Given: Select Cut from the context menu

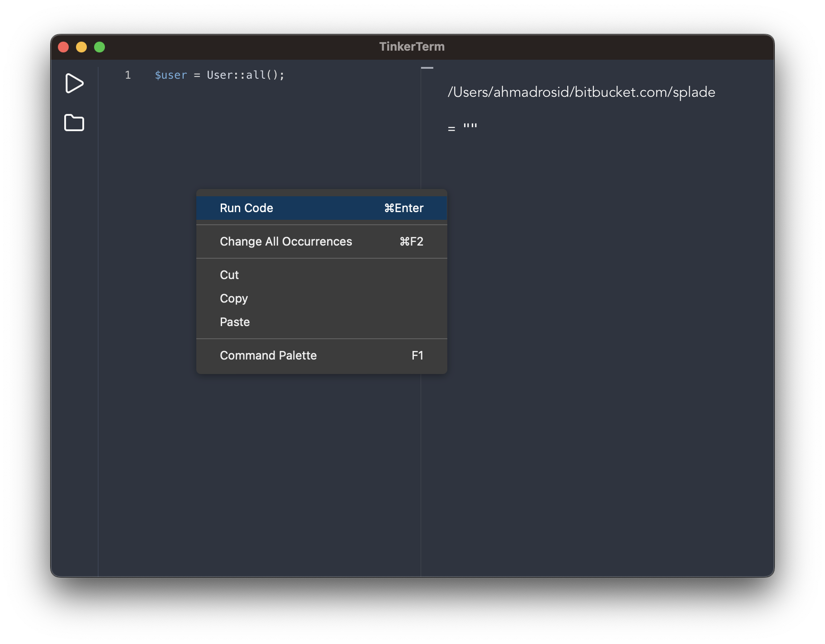Looking at the screenshot, I should (x=322, y=275).
